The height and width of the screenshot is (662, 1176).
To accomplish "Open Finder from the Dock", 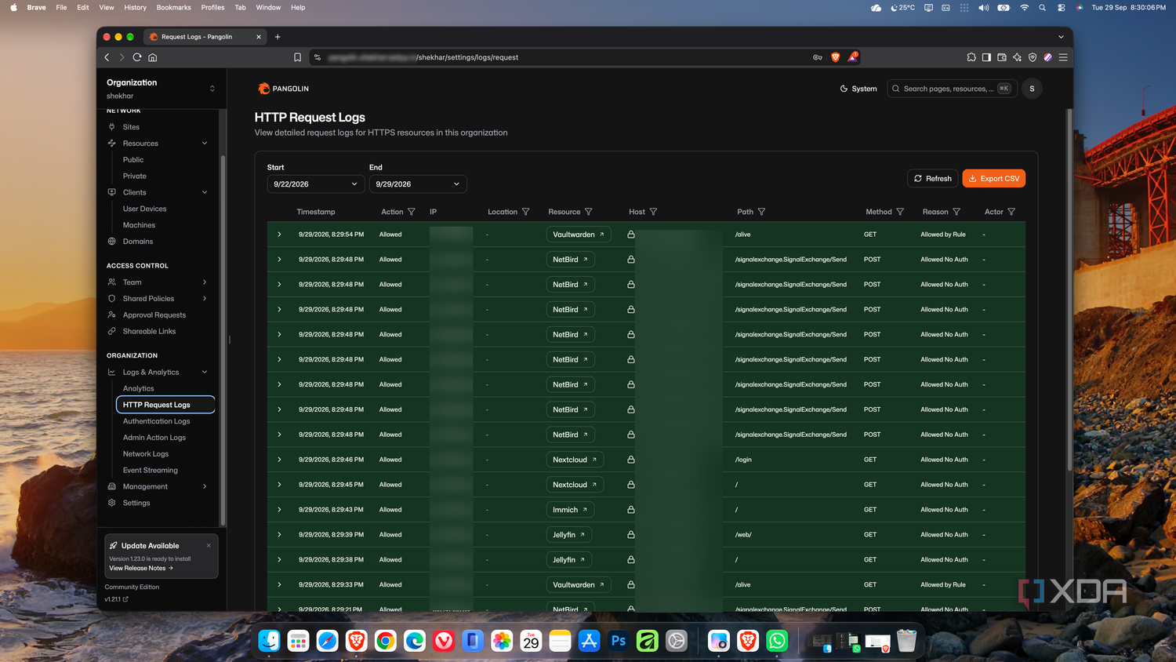I will click(x=269, y=641).
